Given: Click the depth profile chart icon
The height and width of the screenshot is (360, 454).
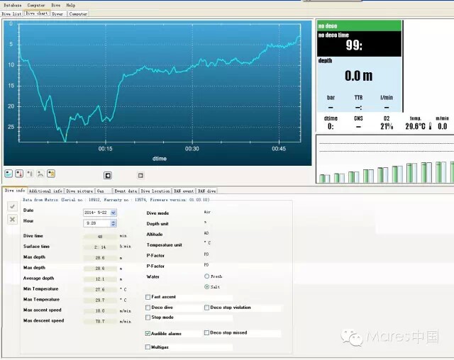Looking at the screenshot, I should point(9,174).
